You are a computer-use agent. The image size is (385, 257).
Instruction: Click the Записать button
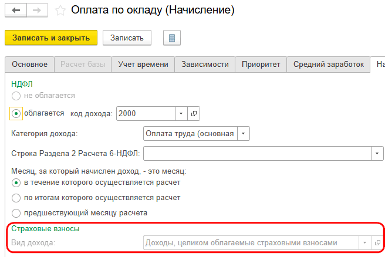click(127, 38)
